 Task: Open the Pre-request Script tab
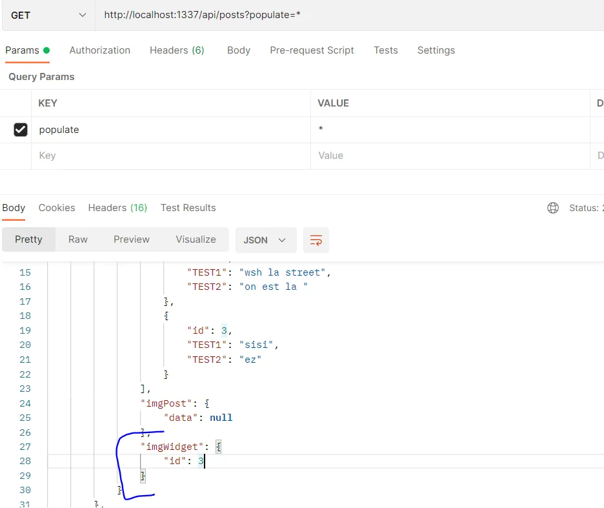click(312, 50)
